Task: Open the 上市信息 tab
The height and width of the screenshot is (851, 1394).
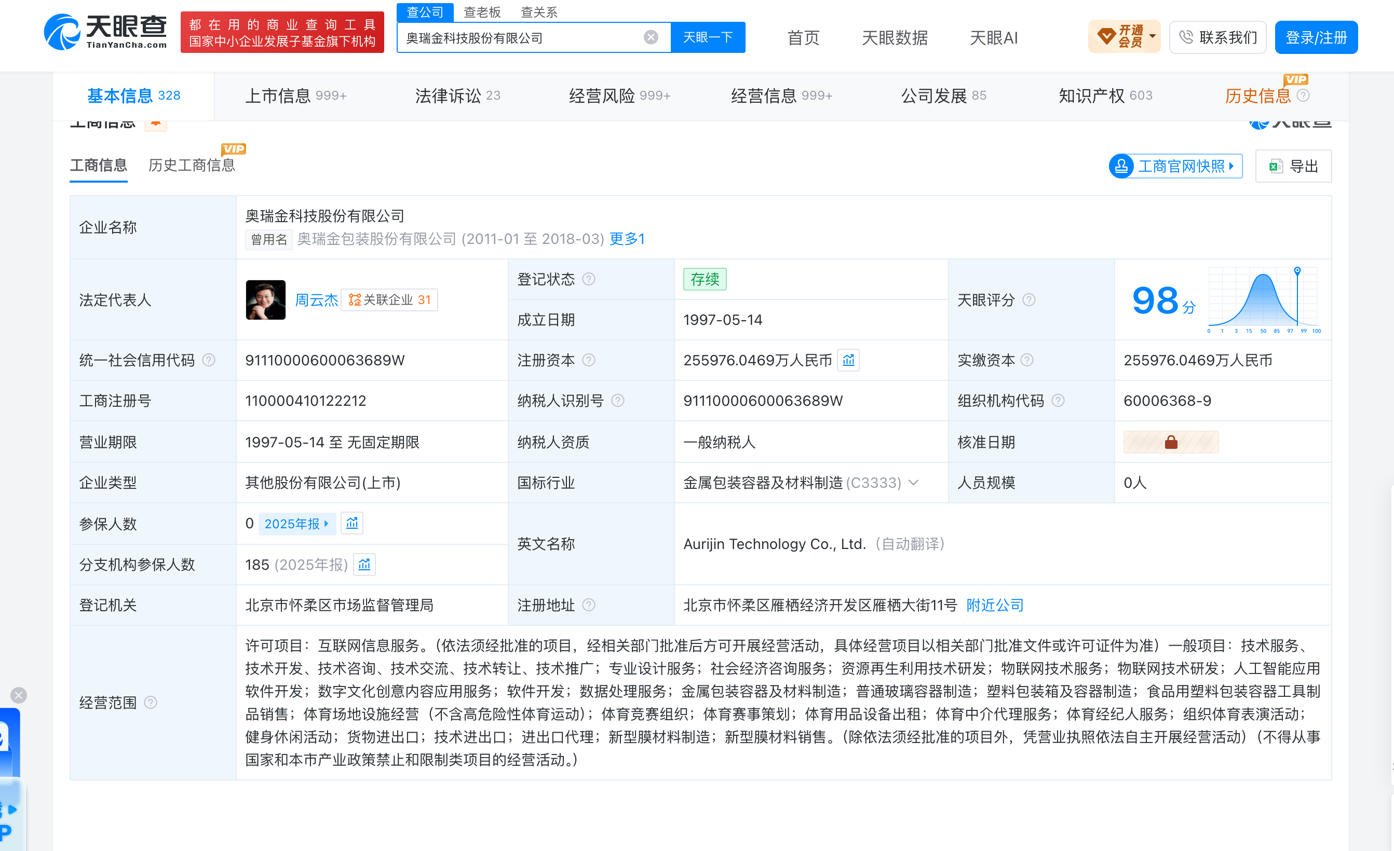Action: 295,95
